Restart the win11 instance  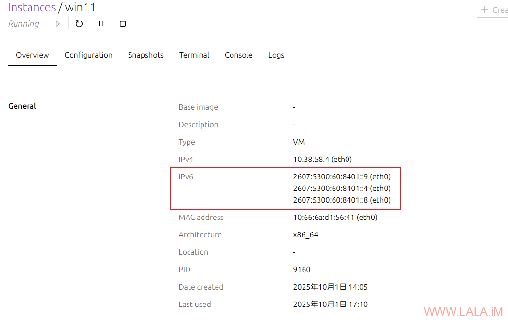[79, 24]
